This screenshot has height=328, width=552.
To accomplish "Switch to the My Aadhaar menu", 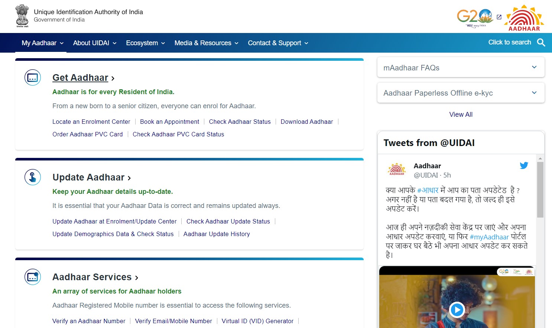I will point(38,43).
